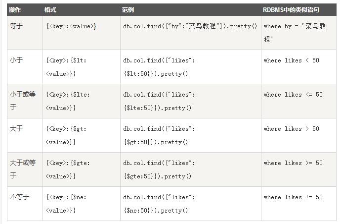The height and width of the screenshot is (224, 341).
Task: Click the find "by":"菜鸟教程" example cell
Action: point(190,33)
